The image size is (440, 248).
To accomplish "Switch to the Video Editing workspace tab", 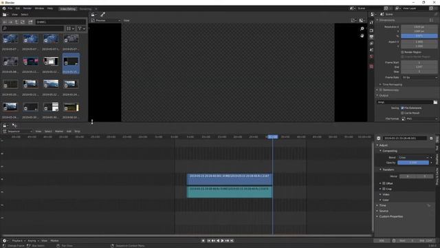I will [x=68, y=9].
